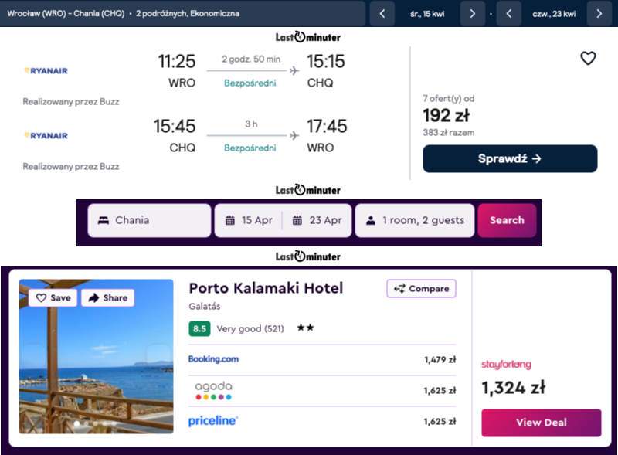Select the agoda price offer row
Viewport: 618px width, 455px height.
[322, 391]
